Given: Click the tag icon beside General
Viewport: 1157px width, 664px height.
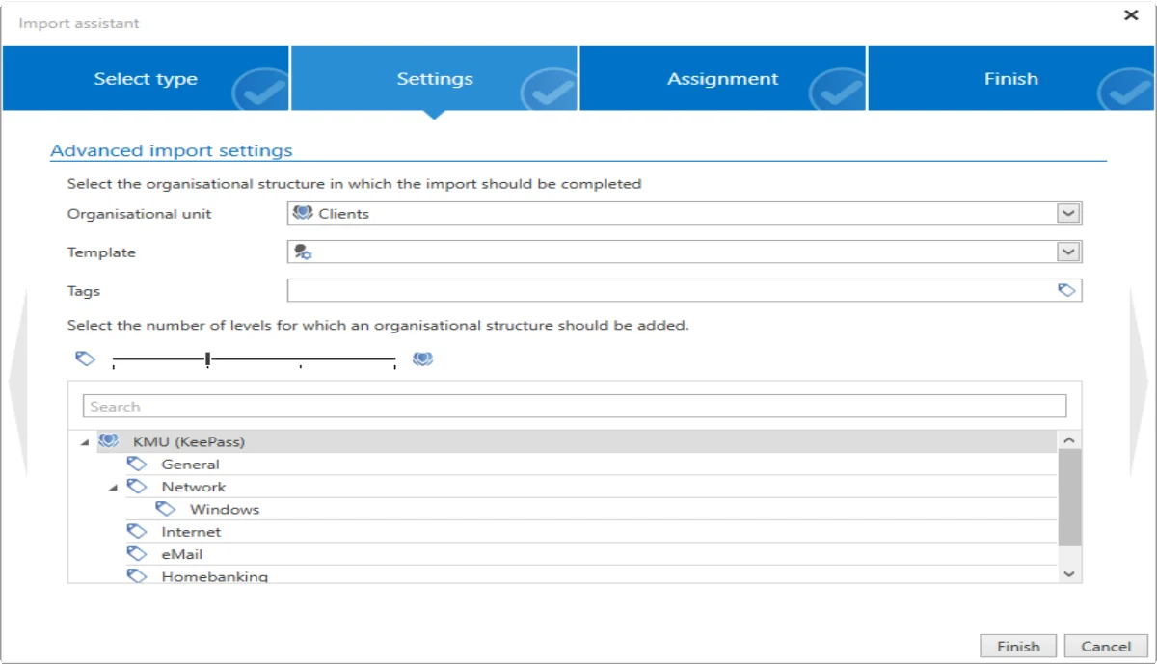Looking at the screenshot, I should (137, 464).
